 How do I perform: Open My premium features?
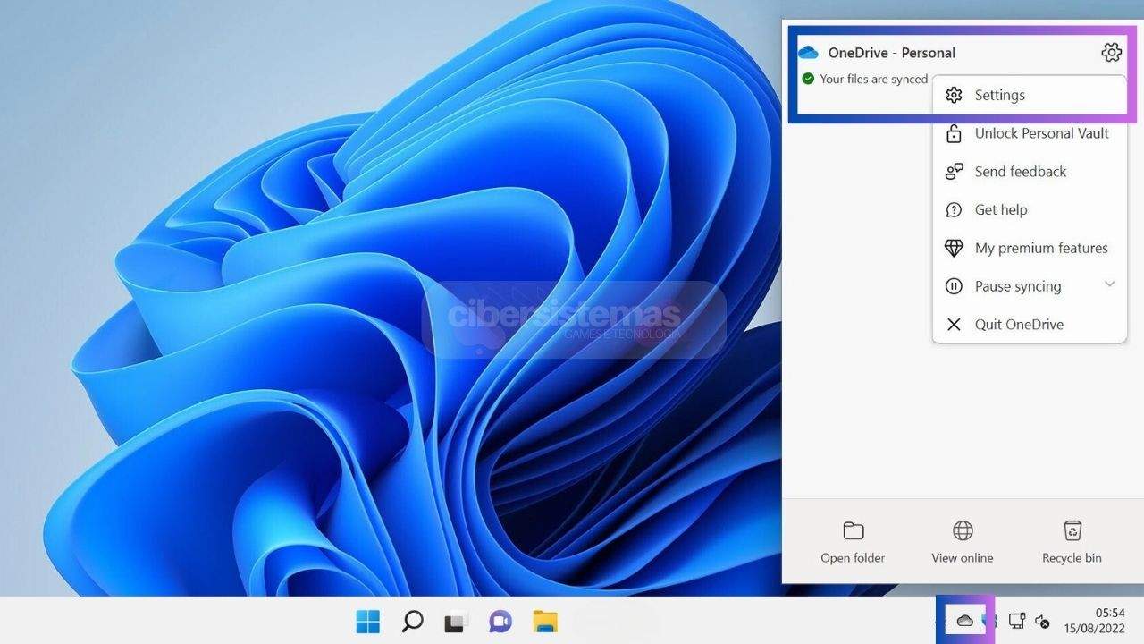point(1029,248)
